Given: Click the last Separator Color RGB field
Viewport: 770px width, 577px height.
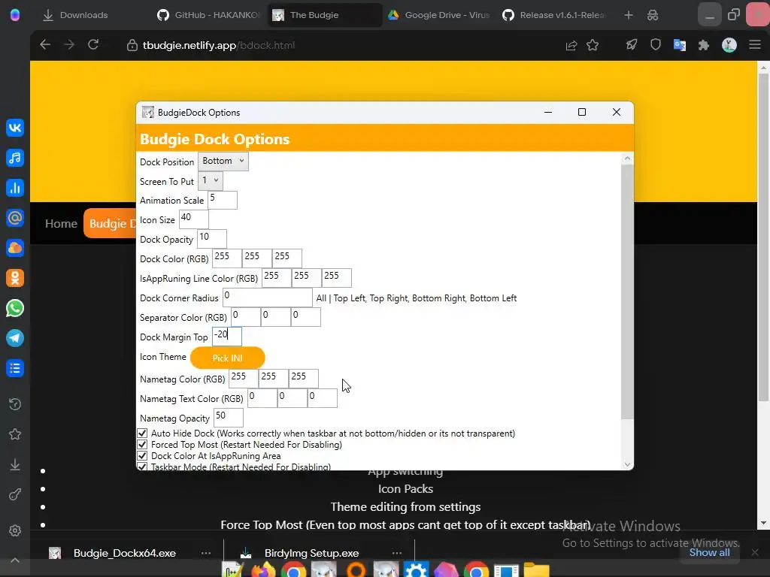Looking at the screenshot, I should point(306,317).
